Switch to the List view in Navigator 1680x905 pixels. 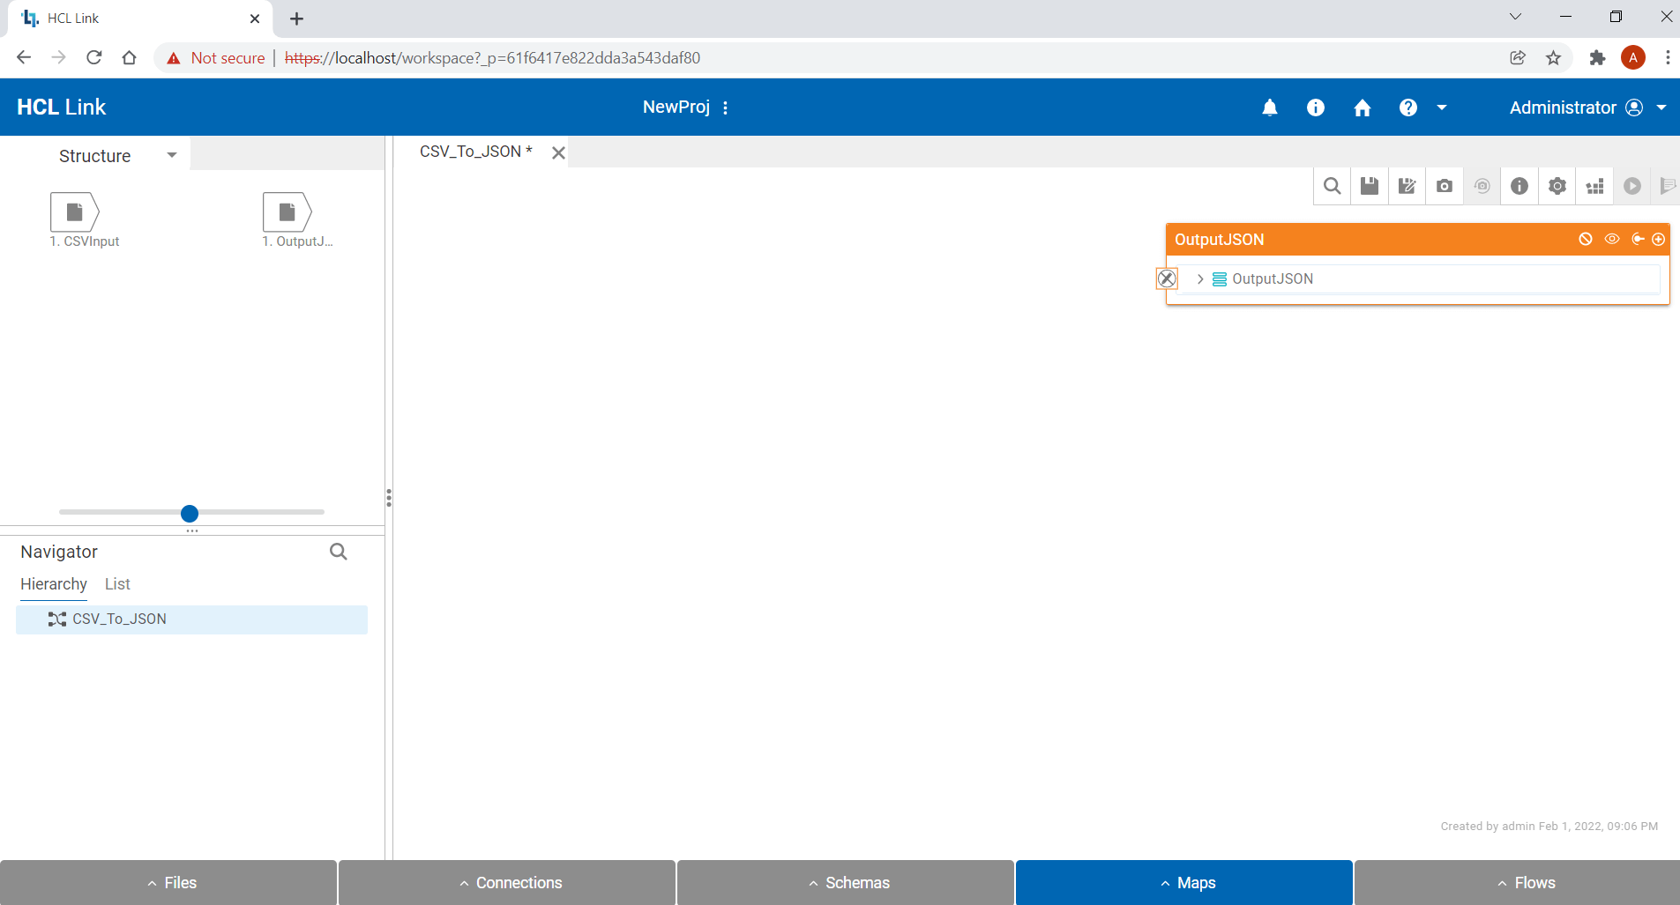[116, 583]
